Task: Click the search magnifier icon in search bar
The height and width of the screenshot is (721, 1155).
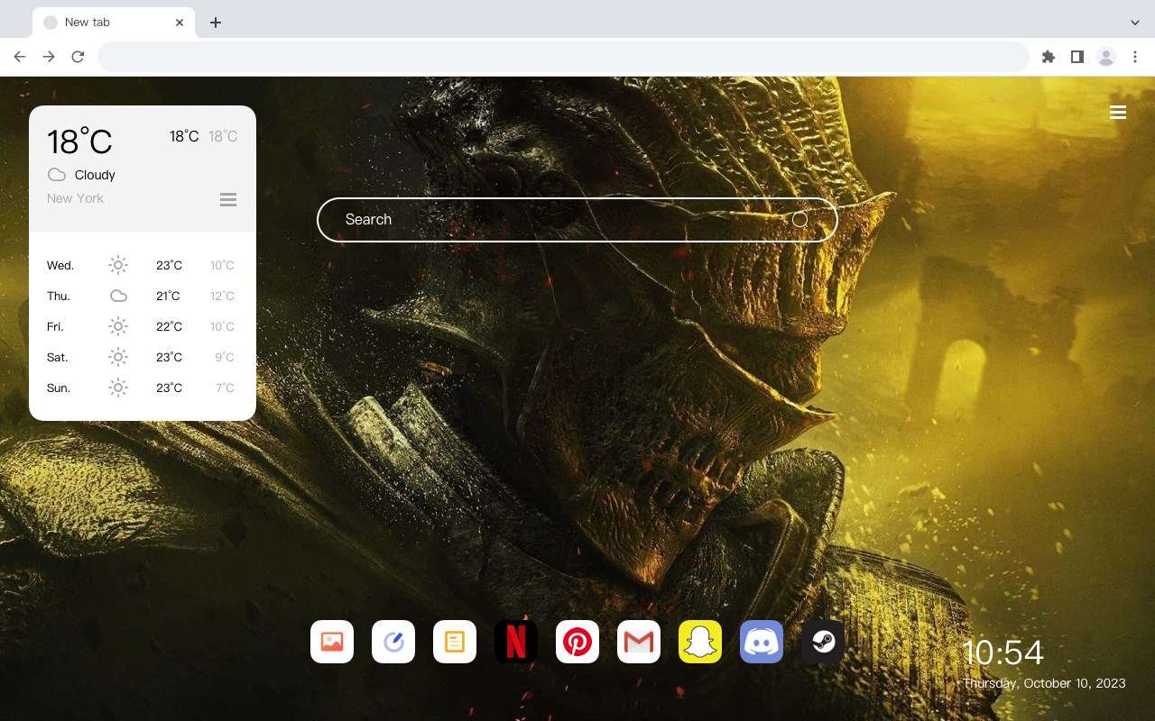Action: [x=799, y=220]
